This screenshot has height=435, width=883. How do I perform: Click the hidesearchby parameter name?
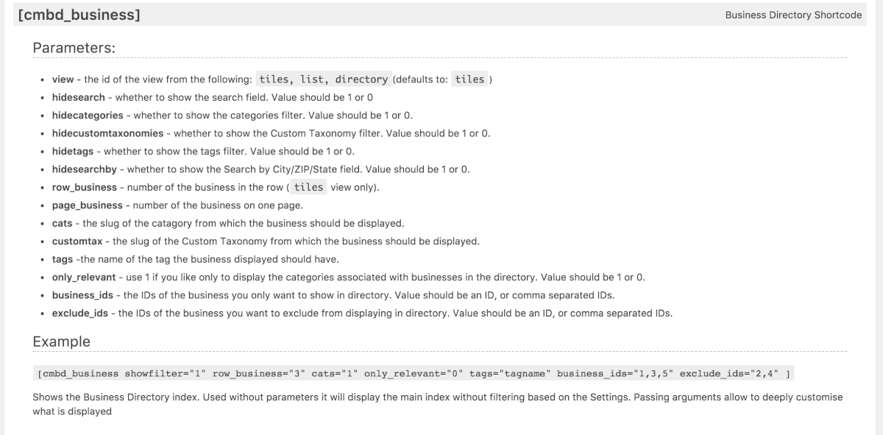[x=85, y=169]
